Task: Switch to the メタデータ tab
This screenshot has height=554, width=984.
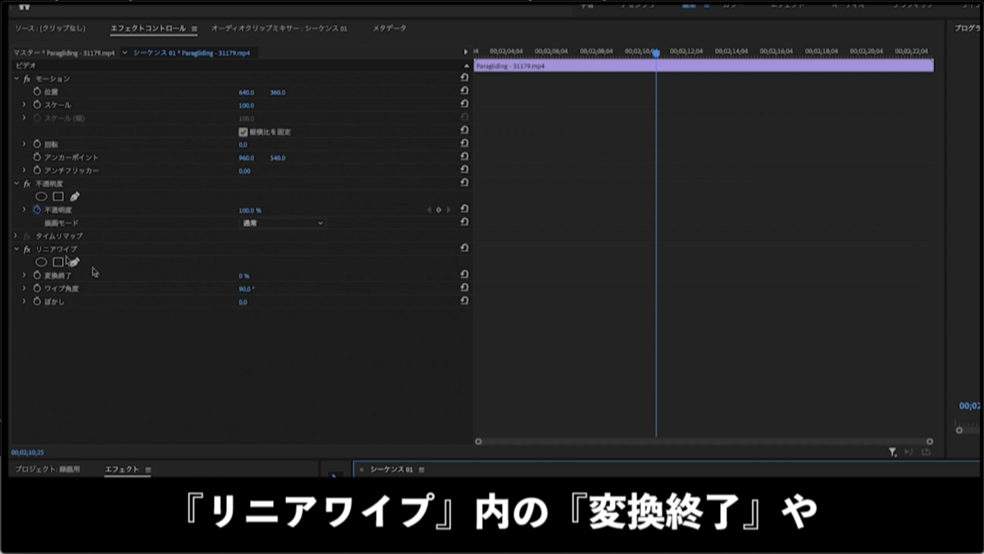Action: point(388,27)
